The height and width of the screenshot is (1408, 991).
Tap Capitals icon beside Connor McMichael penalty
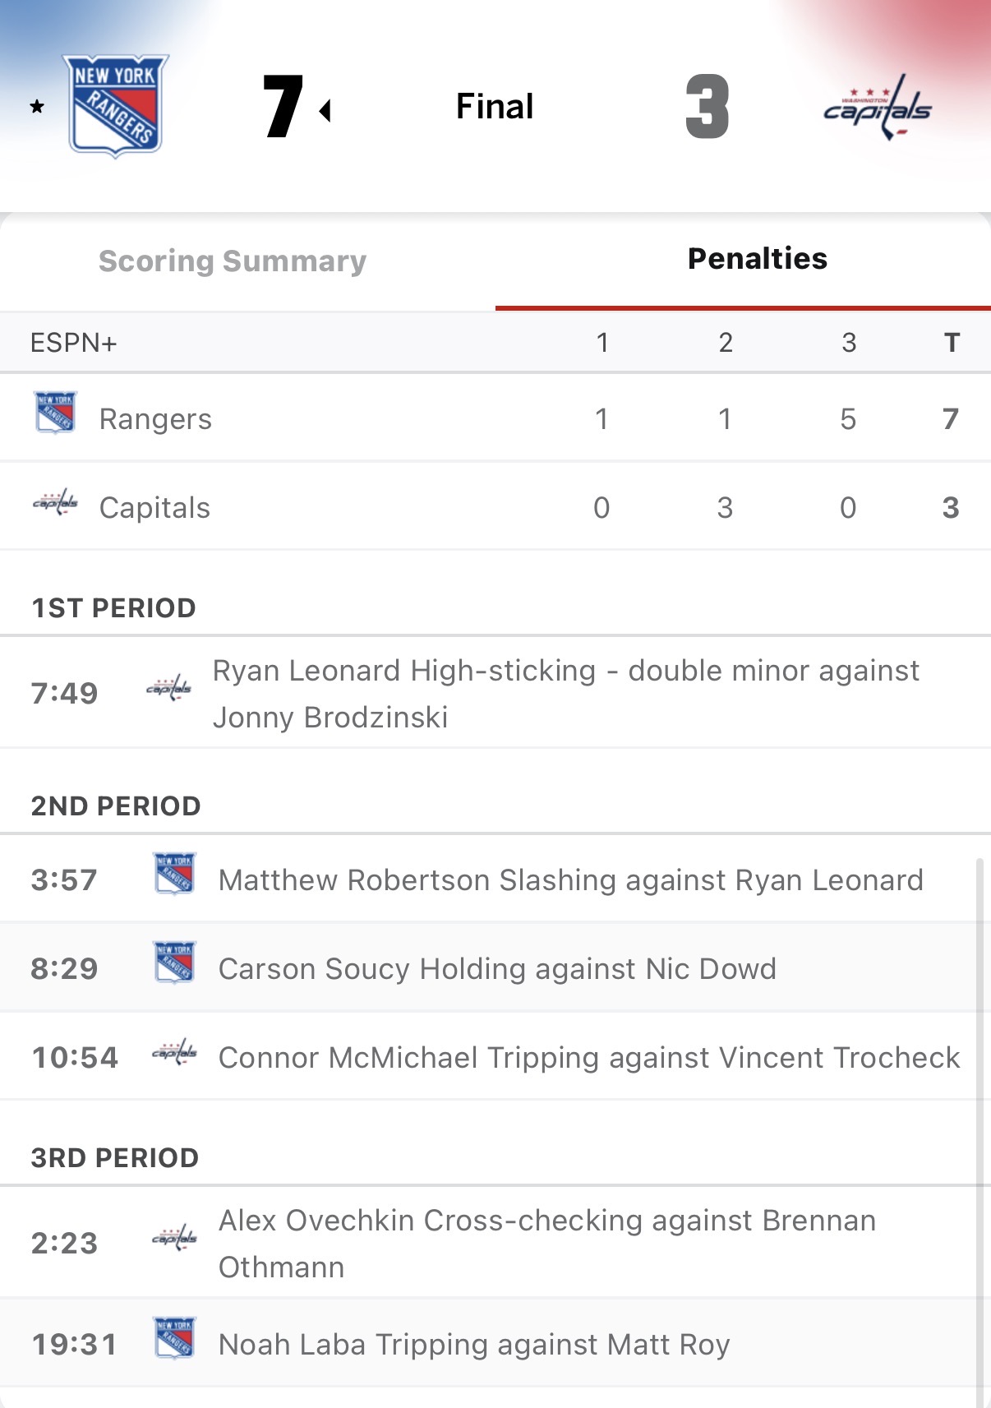[x=175, y=1052]
